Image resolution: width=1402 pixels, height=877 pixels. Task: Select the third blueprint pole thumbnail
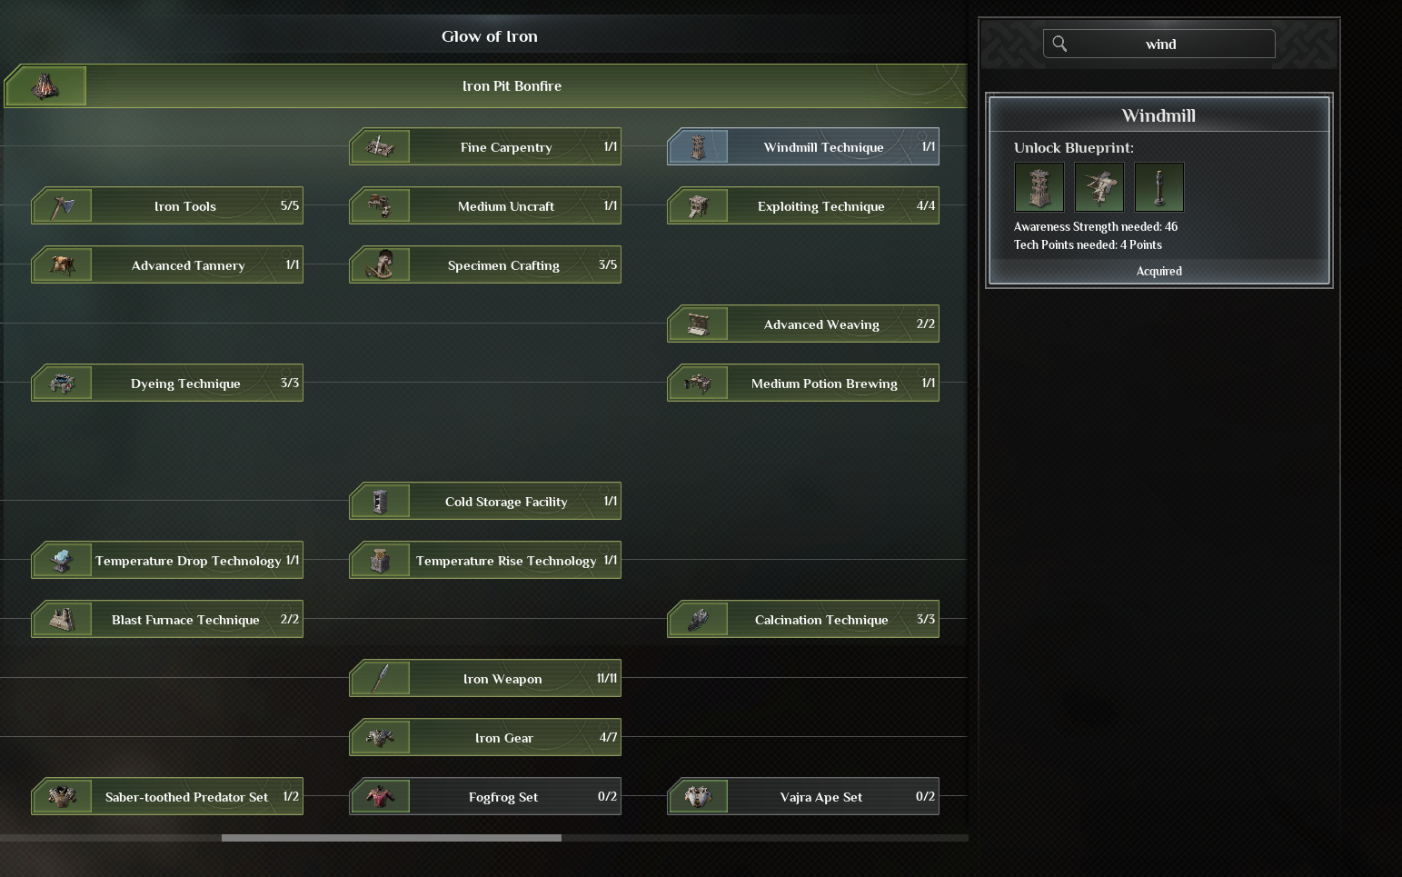1159,187
